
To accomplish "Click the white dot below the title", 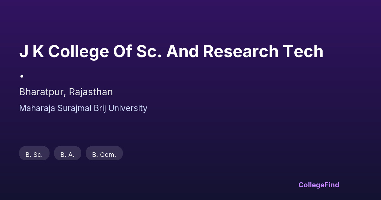I will [22, 76].
